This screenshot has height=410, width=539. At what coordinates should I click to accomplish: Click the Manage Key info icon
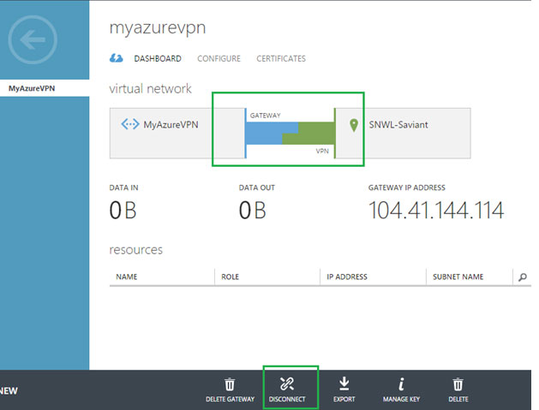click(401, 384)
